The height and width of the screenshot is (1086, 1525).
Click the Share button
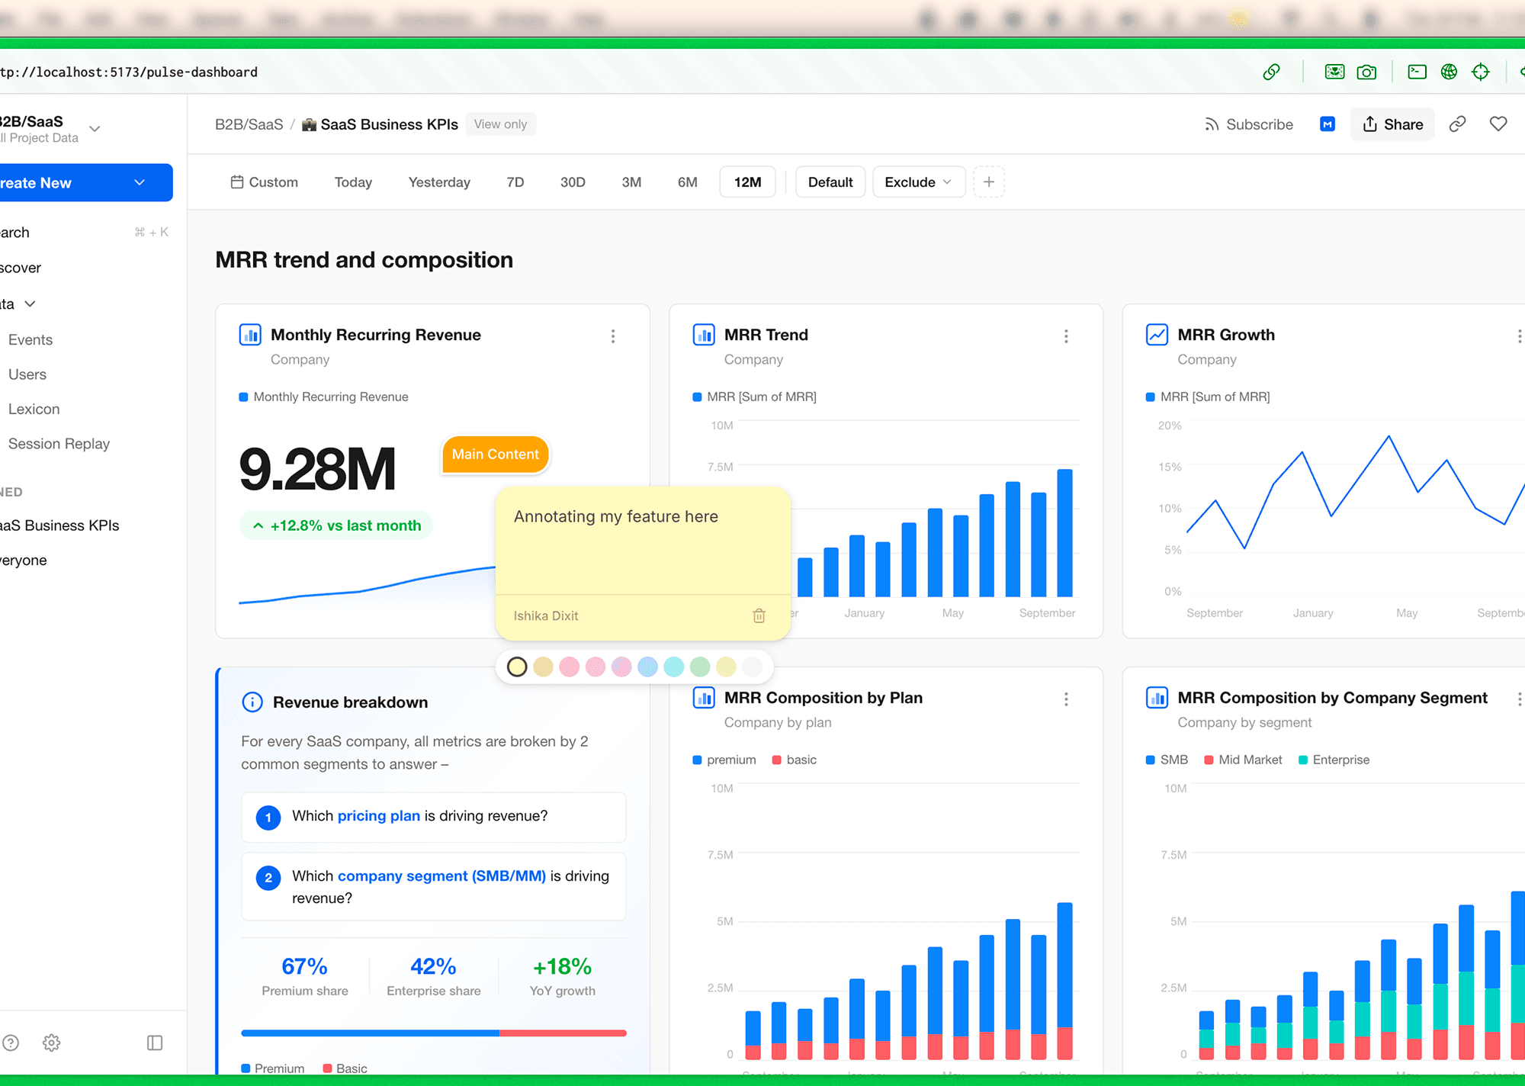[x=1392, y=124]
